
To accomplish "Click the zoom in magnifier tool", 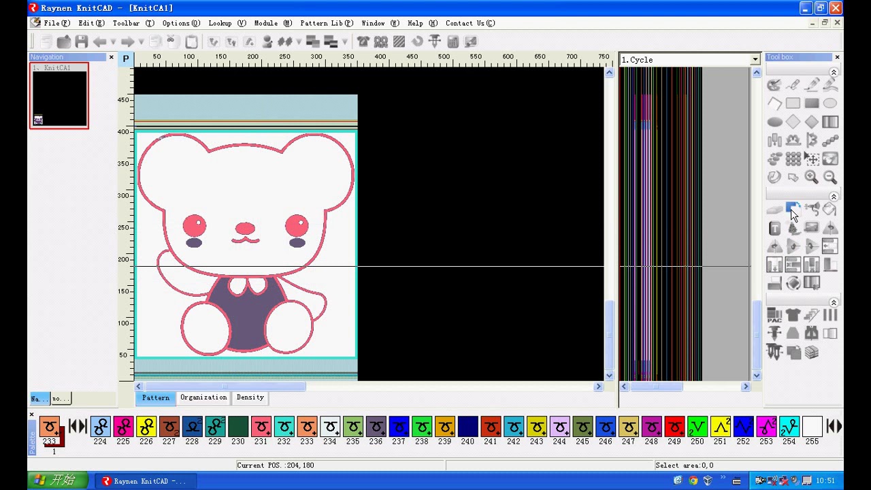I will (x=811, y=177).
